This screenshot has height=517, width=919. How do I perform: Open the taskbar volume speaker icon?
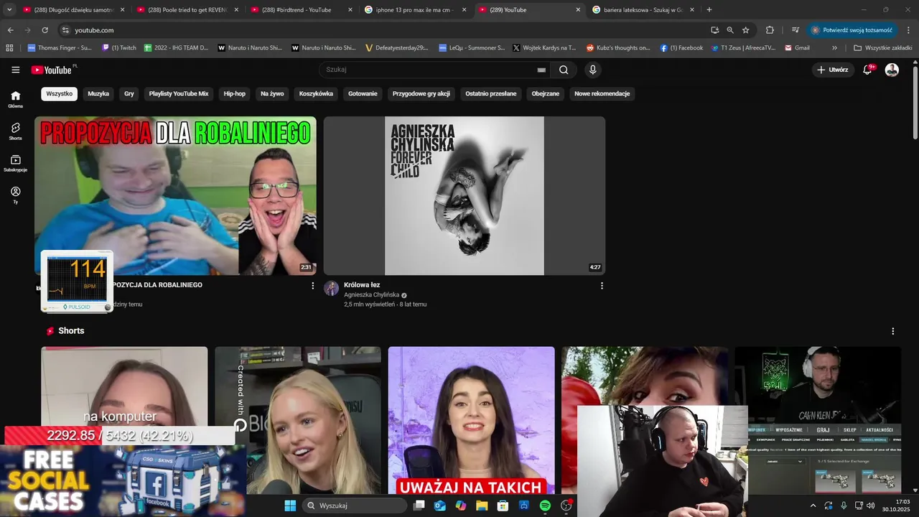pyautogui.click(x=871, y=506)
